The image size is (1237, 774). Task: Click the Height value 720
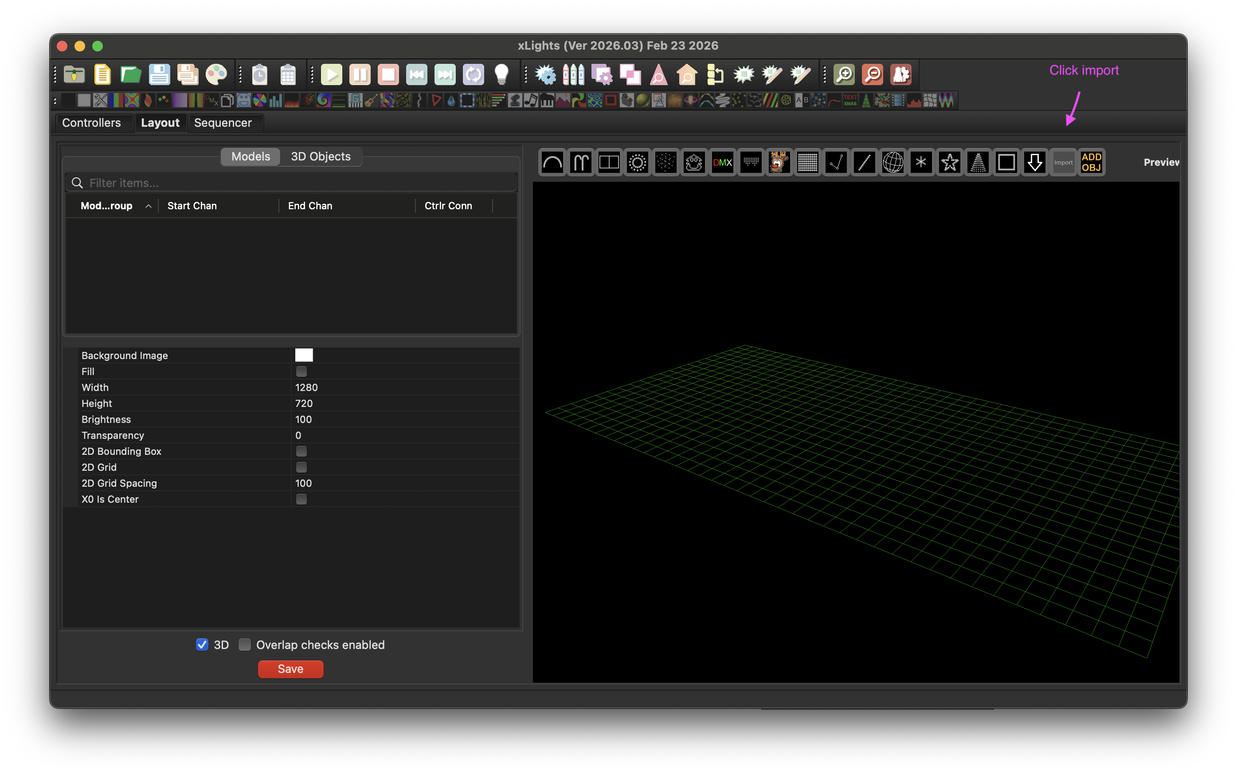click(x=304, y=403)
